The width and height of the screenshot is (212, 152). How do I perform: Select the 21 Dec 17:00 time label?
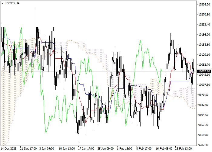point(28,149)
